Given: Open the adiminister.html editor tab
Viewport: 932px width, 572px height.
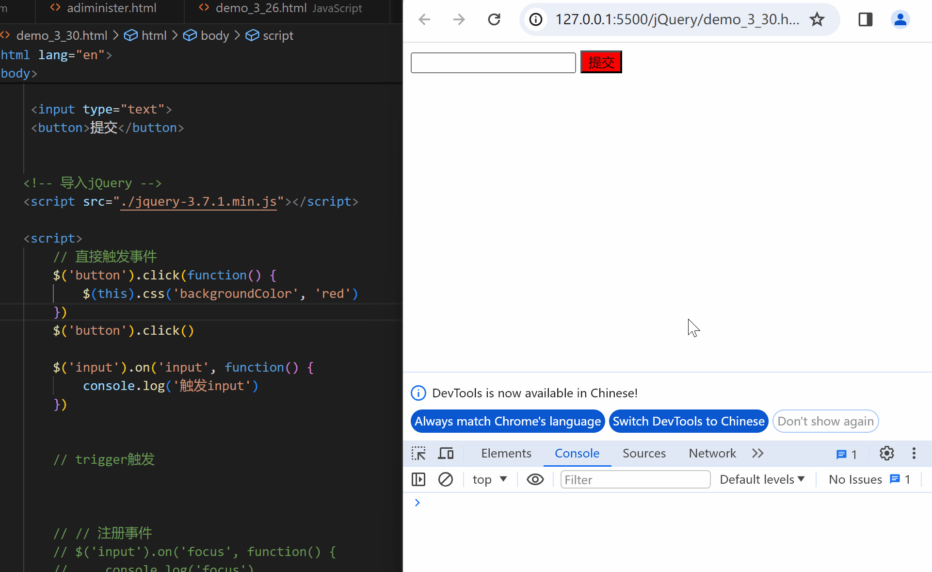Looking at the screenshot, I should pos(111,8).
